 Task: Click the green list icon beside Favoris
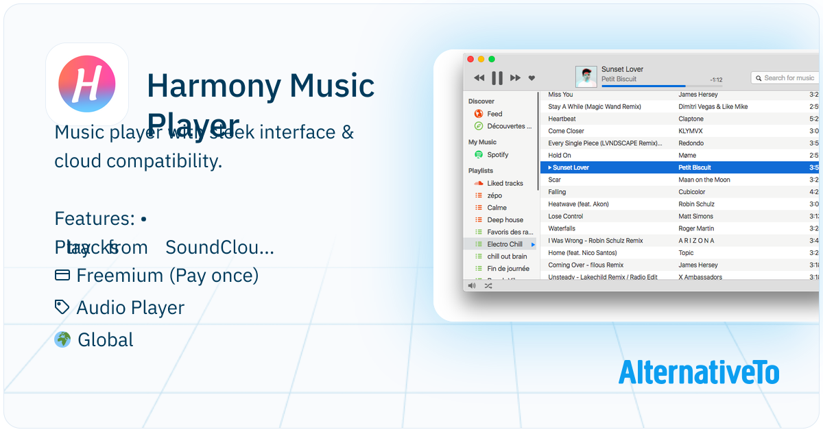(479, 232)
